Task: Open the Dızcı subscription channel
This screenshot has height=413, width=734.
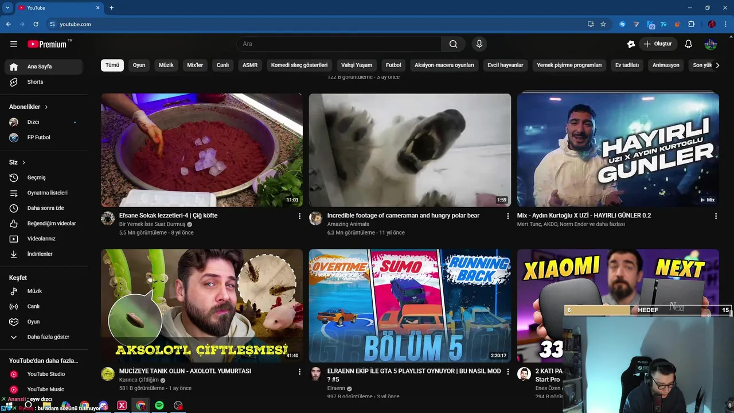Action: 44,122
